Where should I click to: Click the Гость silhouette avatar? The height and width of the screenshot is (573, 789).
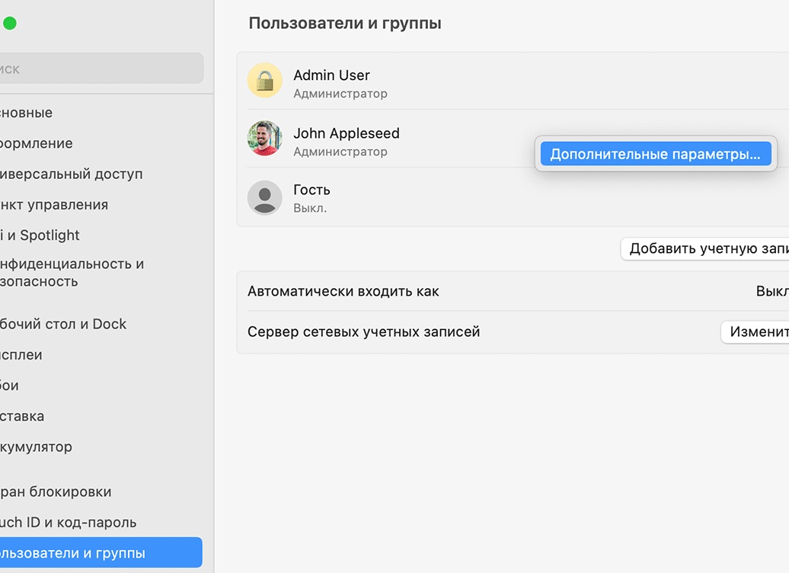[x=265, y=197]
